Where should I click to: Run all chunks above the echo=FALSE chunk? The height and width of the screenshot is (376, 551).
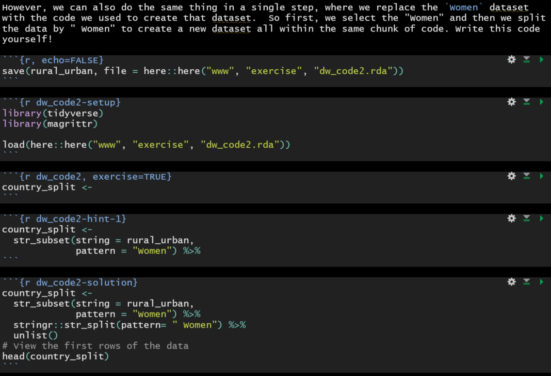click(x=526, y=60)
